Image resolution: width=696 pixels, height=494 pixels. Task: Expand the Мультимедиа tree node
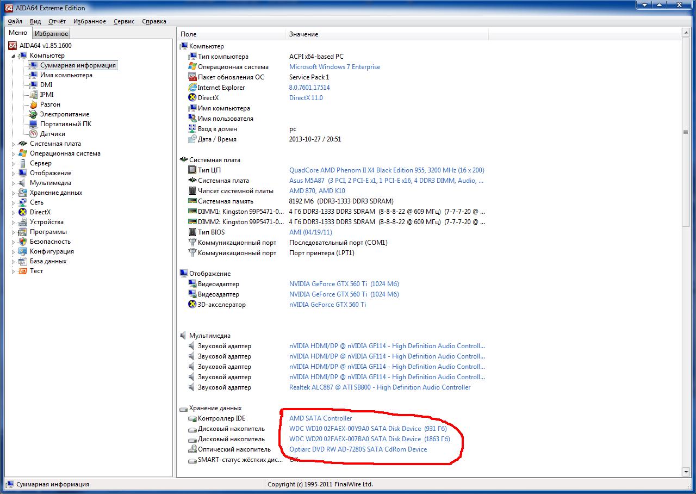click(14, 183)
